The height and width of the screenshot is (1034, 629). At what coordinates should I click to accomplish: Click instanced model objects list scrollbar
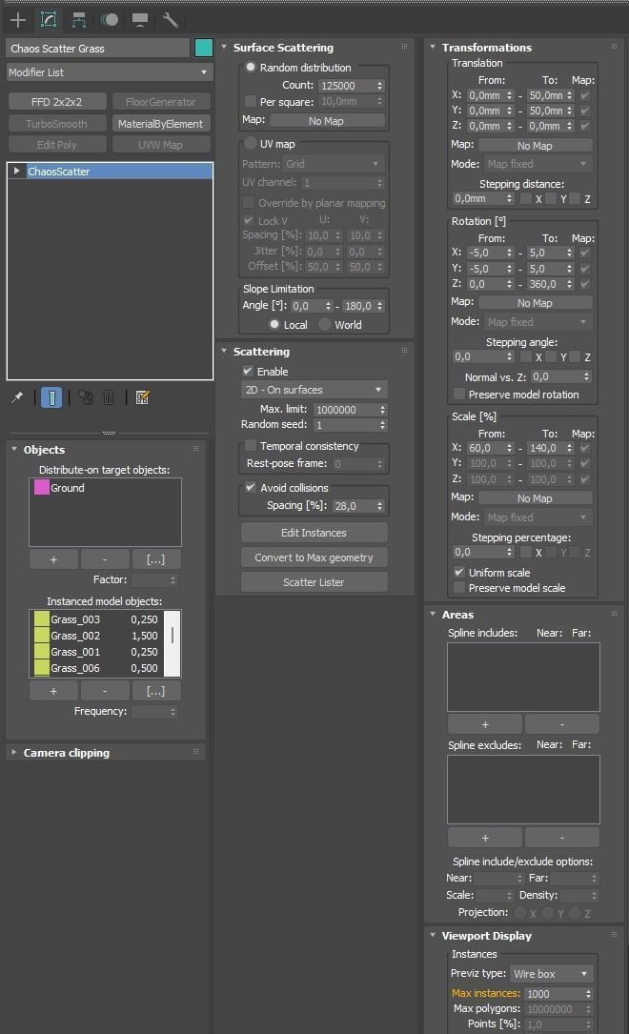click(x=172, y=643)
